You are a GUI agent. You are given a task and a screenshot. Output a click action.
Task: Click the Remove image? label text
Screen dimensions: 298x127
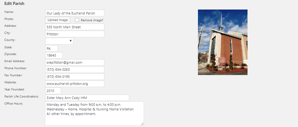click(92, 20)
